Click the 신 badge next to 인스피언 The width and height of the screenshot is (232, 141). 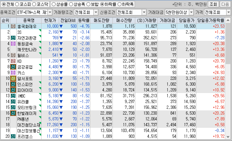[13, 84]
